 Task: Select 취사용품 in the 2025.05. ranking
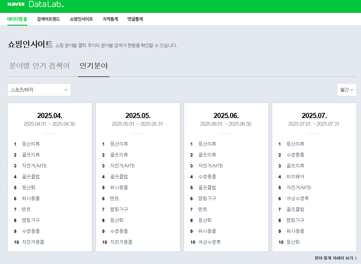(x=119, y=188)
